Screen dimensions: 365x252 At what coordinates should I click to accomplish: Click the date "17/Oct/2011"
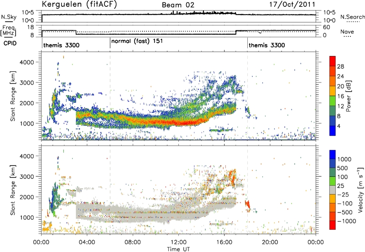point(292,5)
